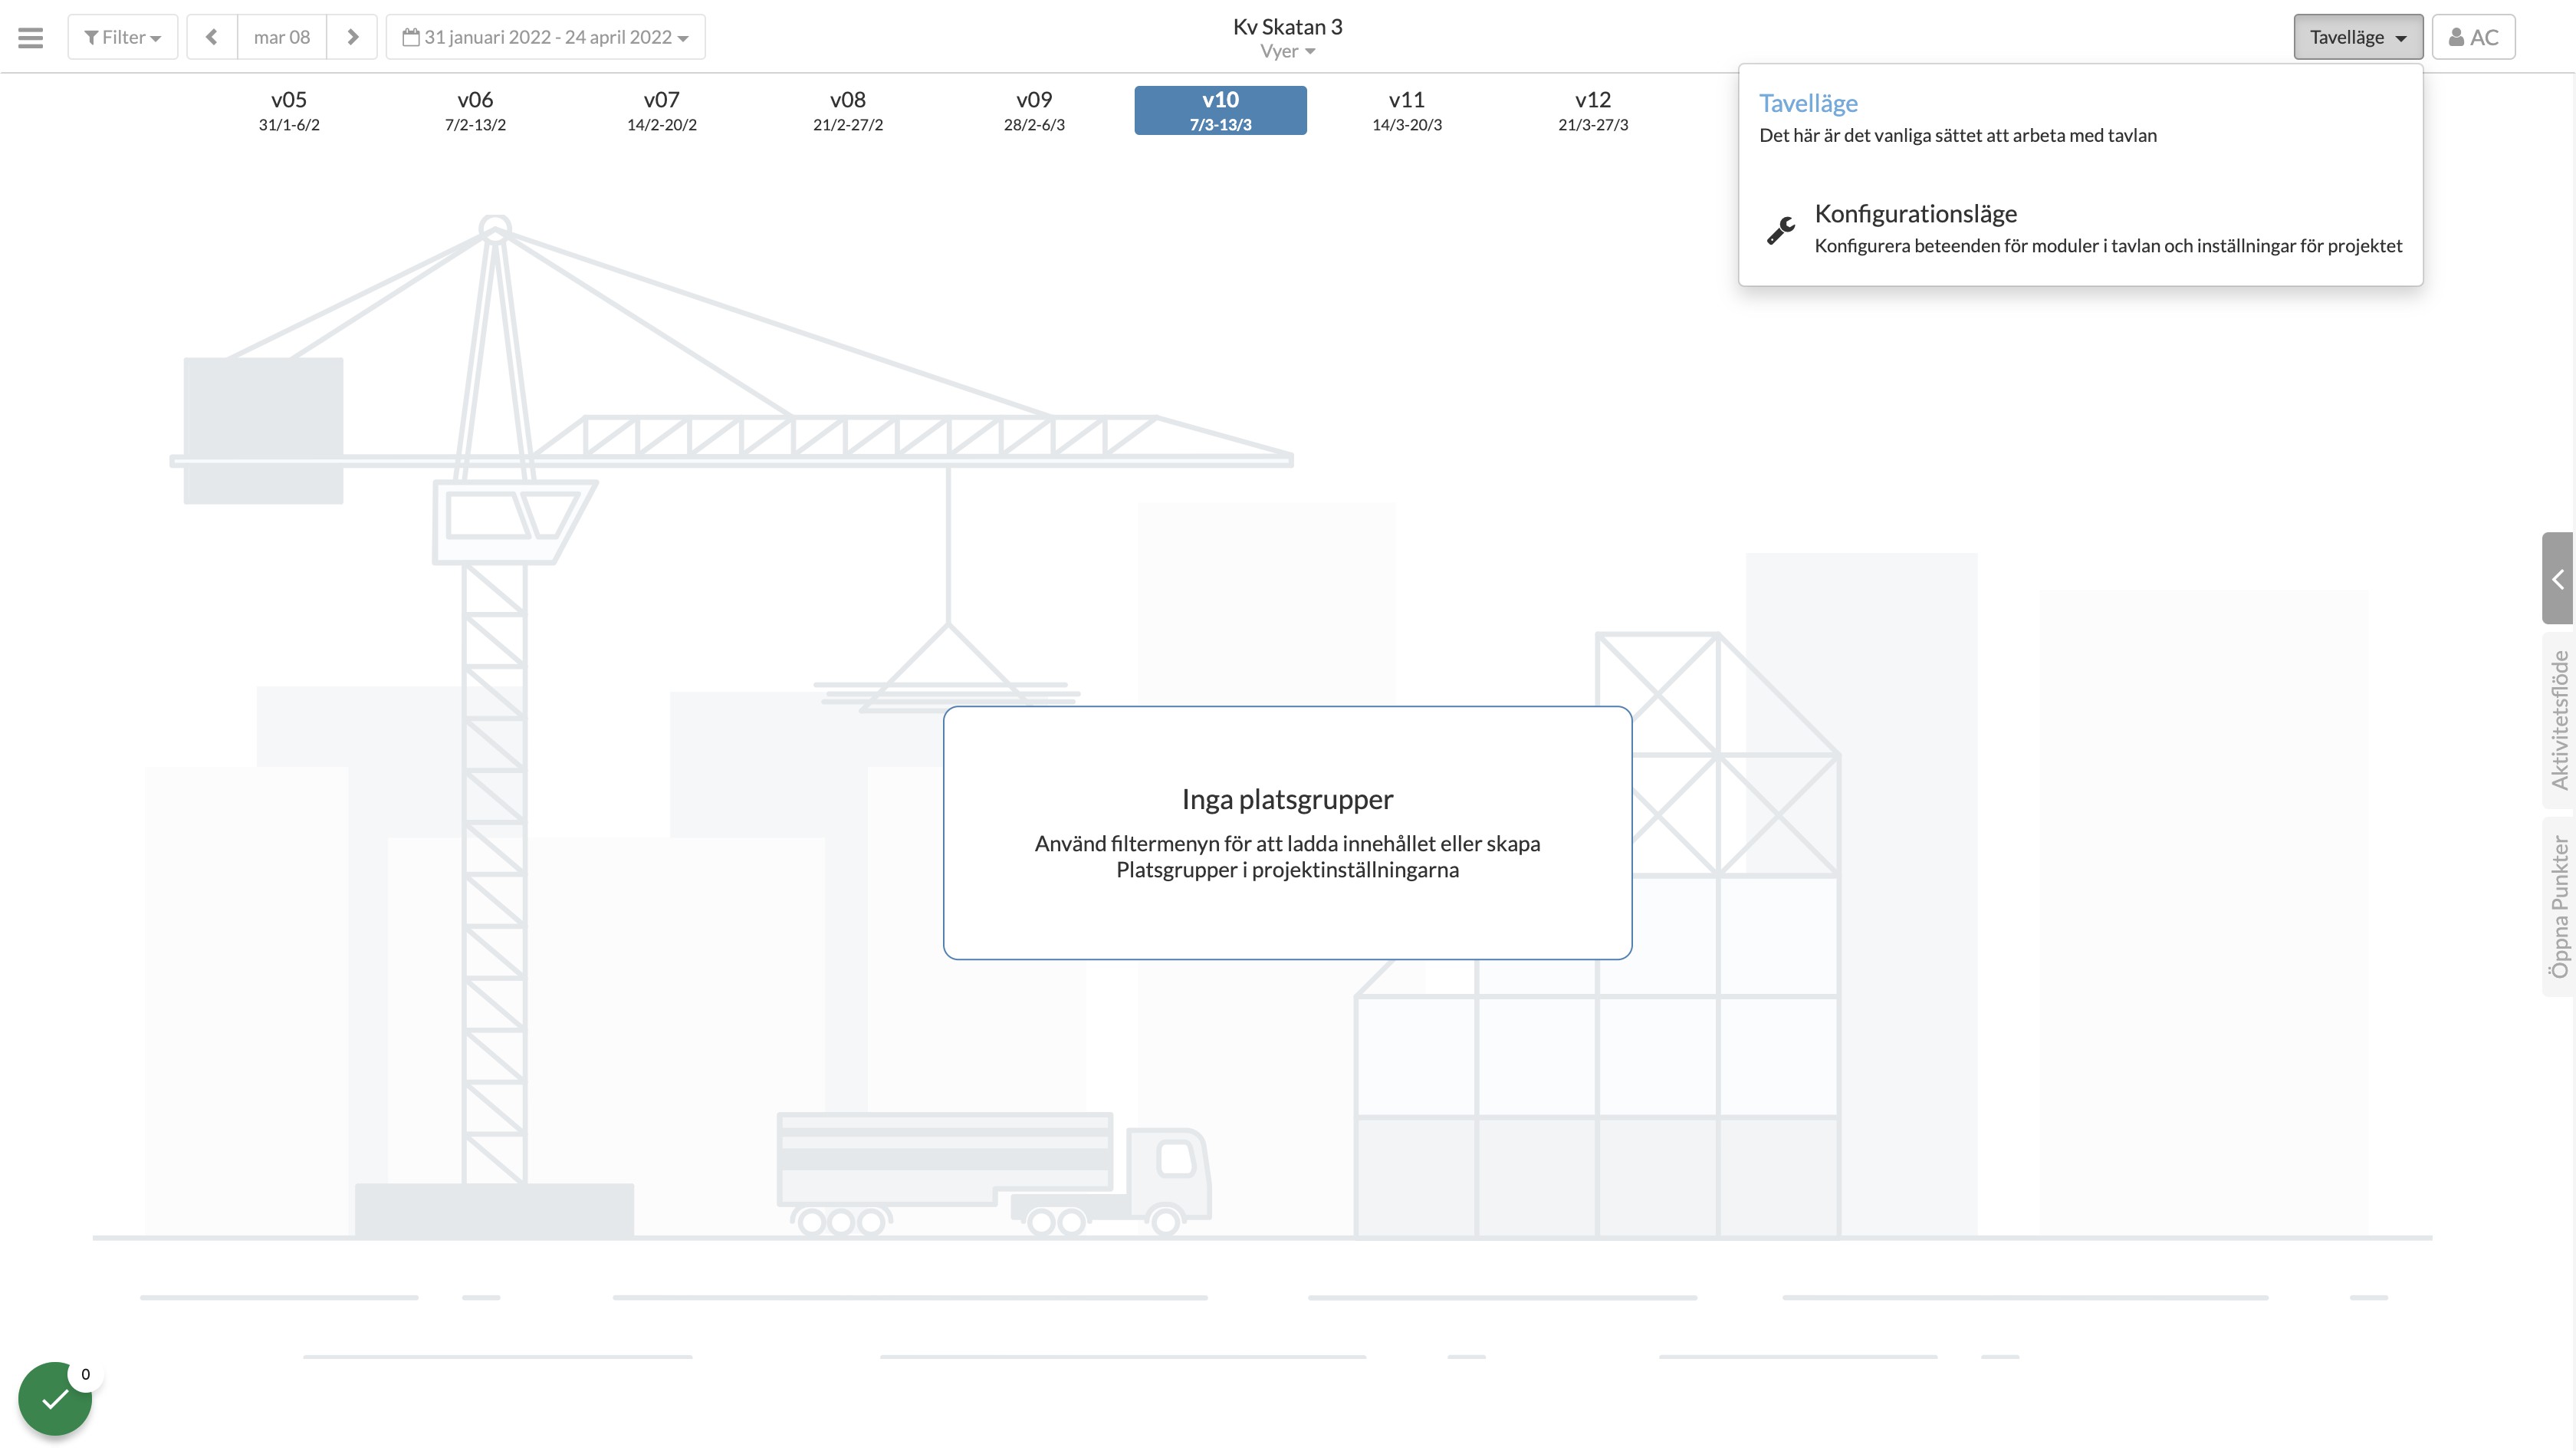Click the 0 count badge
The image size is (2576, 1451).
pyautogui.click(x=86, y=1374)
